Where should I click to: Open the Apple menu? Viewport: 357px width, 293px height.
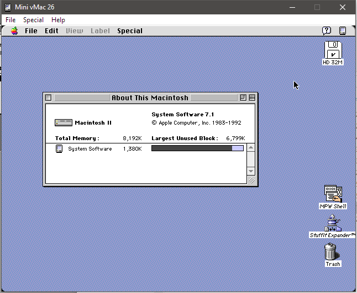pos(14,31)
